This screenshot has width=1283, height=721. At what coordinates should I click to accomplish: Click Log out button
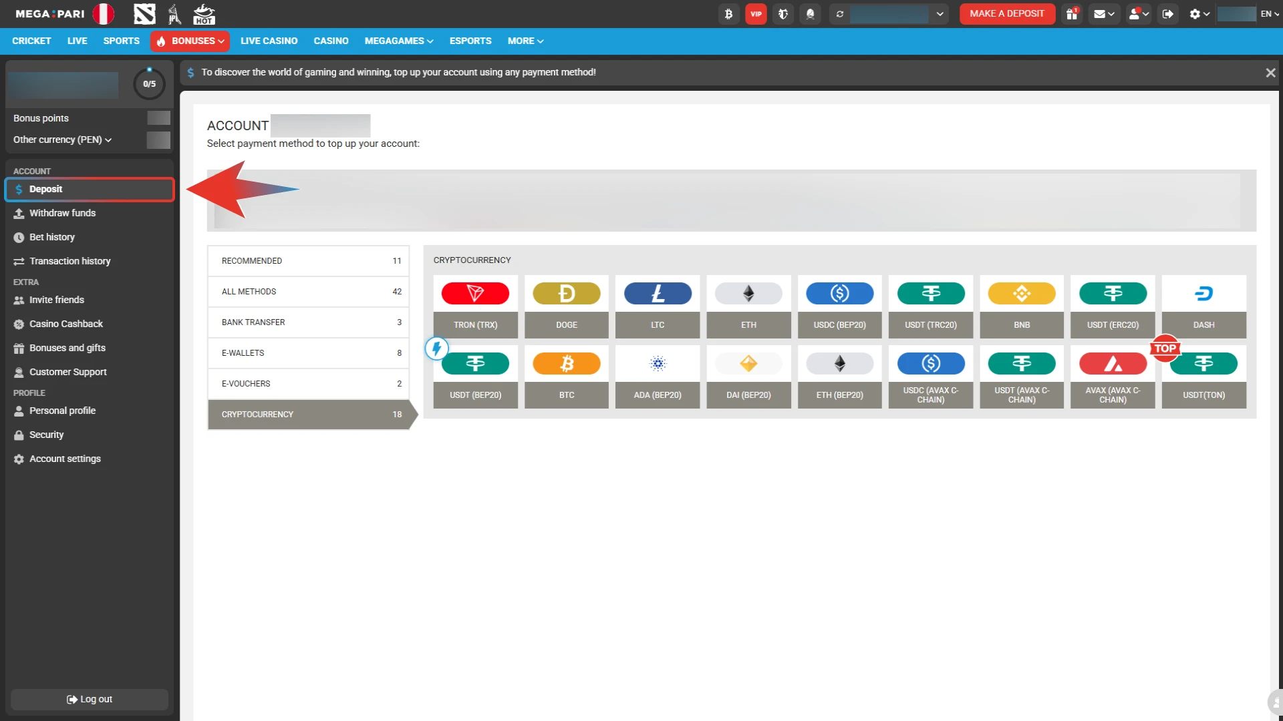click(89, 700)
